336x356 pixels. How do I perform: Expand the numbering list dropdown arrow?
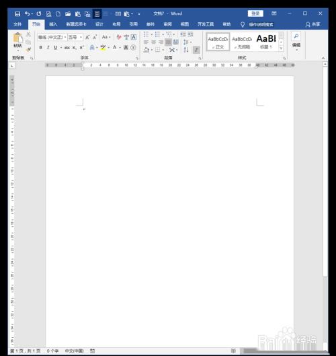(x=163, y=34)
